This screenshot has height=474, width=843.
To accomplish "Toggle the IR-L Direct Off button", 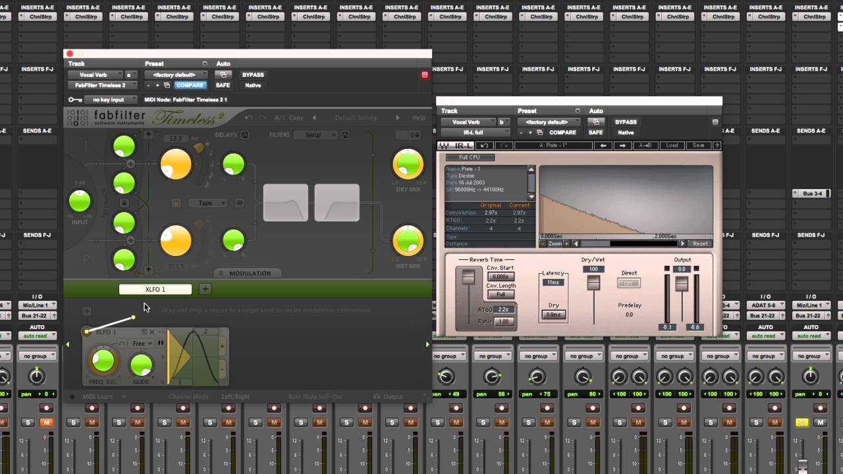I will click(629, 283).
